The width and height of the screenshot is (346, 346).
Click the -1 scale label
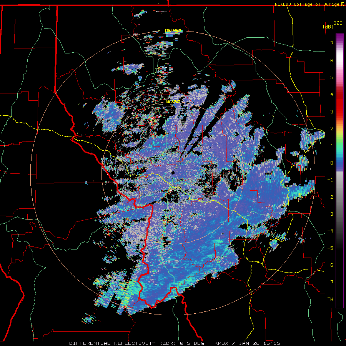[x=330, y=180]
